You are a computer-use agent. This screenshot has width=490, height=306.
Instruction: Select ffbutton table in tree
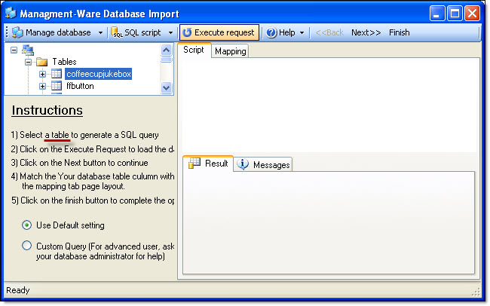(80, 86)
